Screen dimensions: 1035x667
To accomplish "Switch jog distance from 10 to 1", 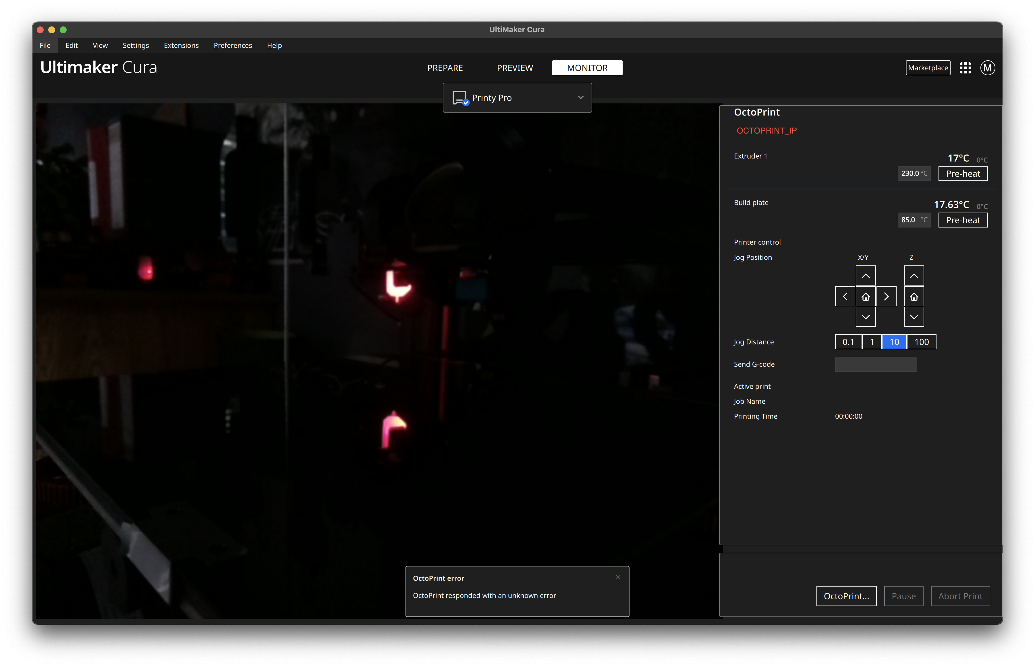I will tap(871, 342).
